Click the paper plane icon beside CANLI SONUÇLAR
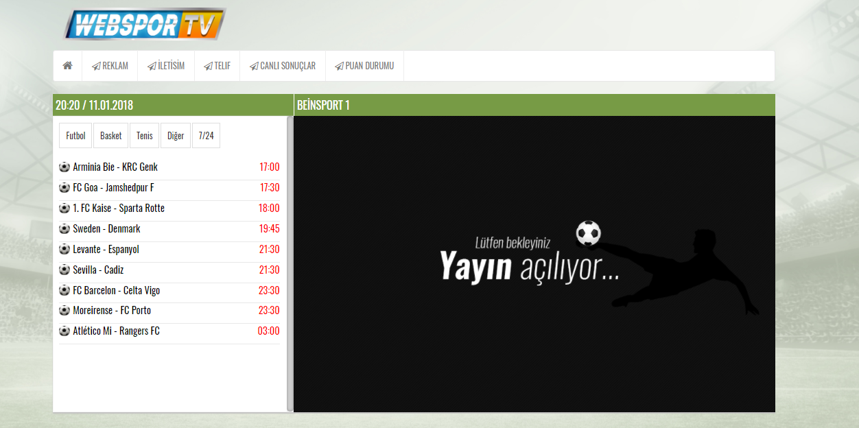The height and width of the screenshot is (428, 859). coord(254,67)
